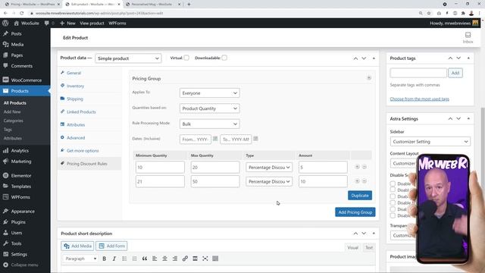Delete the Pricing Group with its corner icon

click(x=369, y=77)
